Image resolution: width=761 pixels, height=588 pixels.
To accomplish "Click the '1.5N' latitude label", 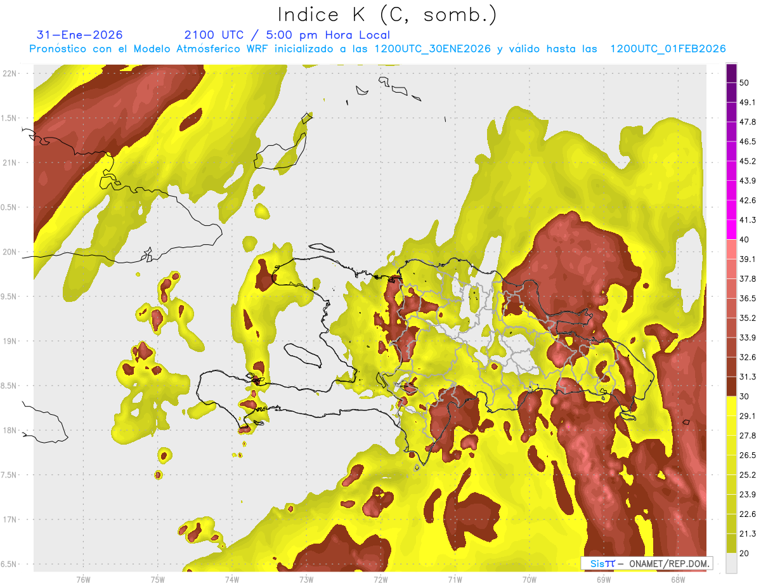I will (x=10, y=118).
